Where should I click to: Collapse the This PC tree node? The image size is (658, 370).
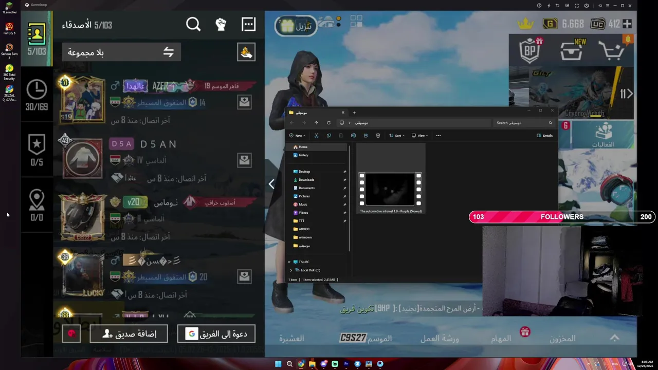pos(289,262)
